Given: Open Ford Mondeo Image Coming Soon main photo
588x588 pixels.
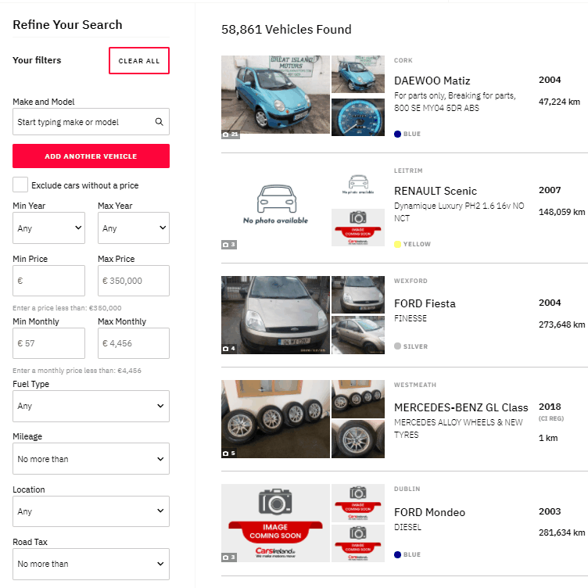Looking at the screenshot, I should (x=275, y=523).
